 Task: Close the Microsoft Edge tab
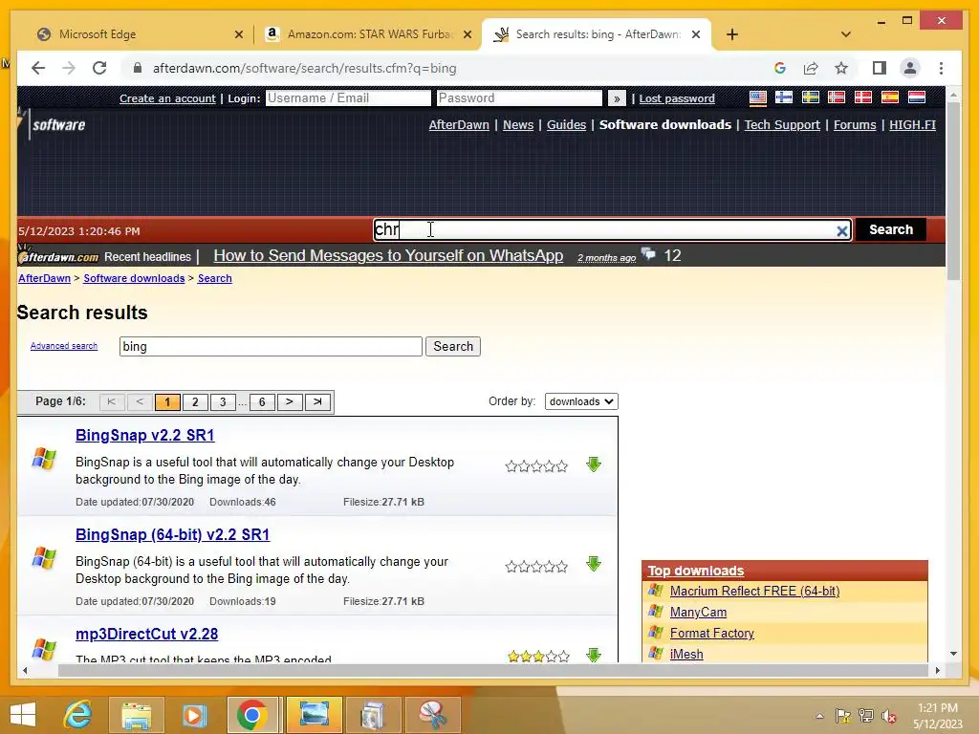238,34
